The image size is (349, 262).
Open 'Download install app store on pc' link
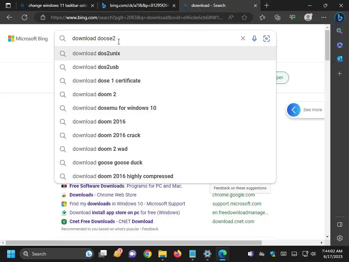[x=124, y=213]
